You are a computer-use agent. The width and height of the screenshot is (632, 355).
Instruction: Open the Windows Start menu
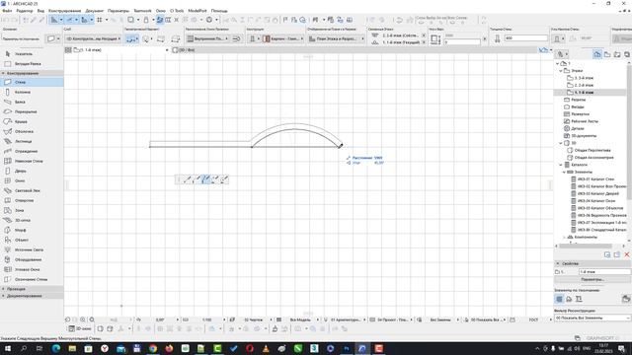[x=7, y=348]
